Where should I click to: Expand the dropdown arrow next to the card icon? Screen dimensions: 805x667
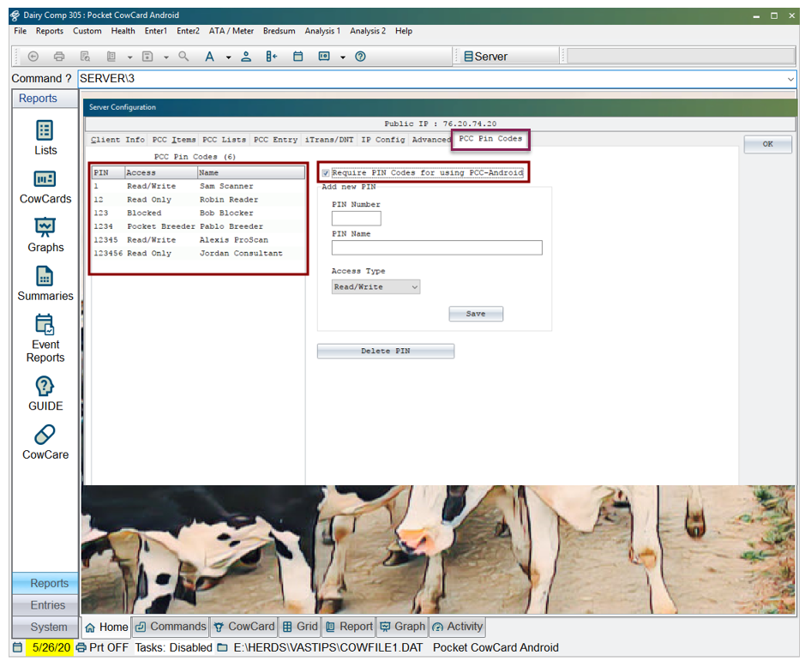coord(342,57)
